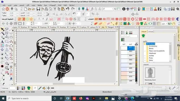The width and height of the screenshot is (180, 101).
Task: Click the taskbar search box
Action: 29,98
